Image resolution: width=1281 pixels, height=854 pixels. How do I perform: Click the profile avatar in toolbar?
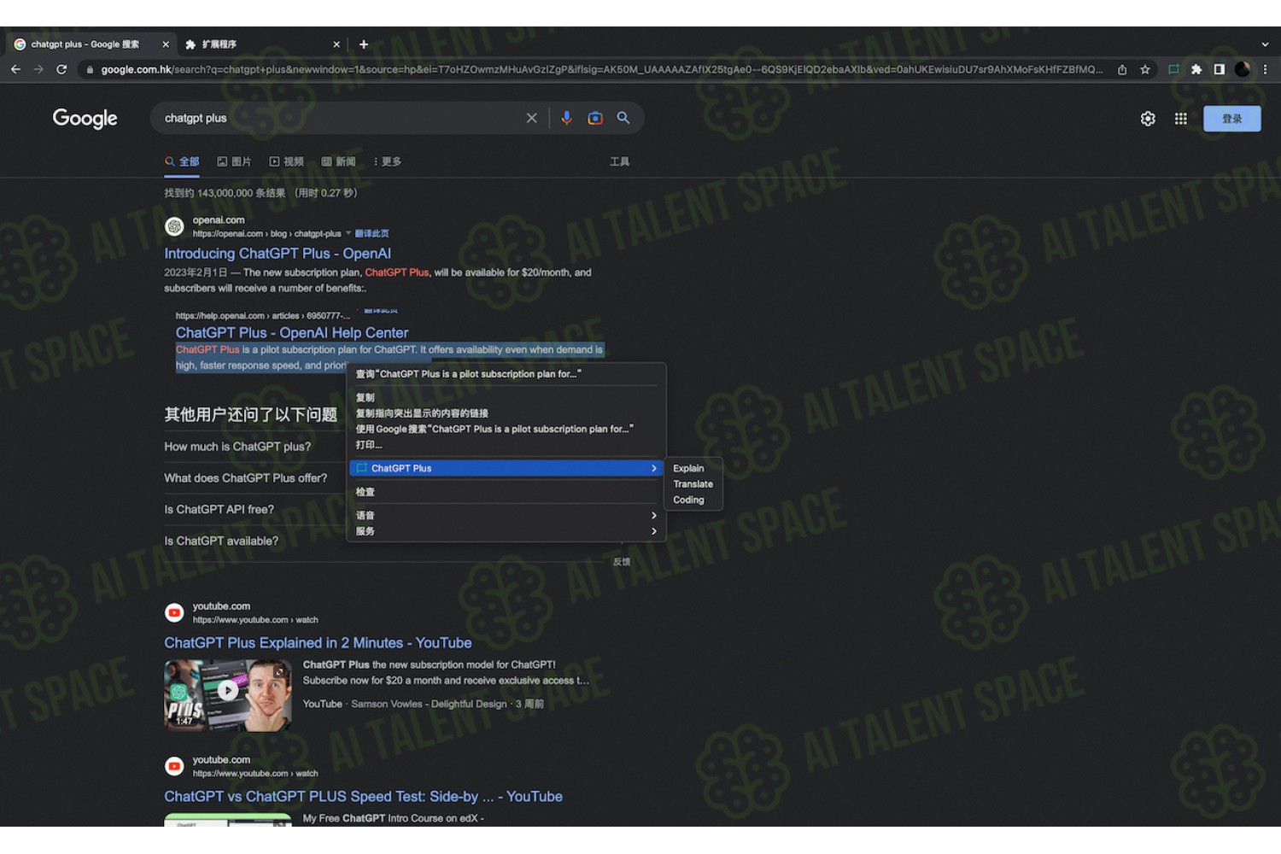point(1243,69)
